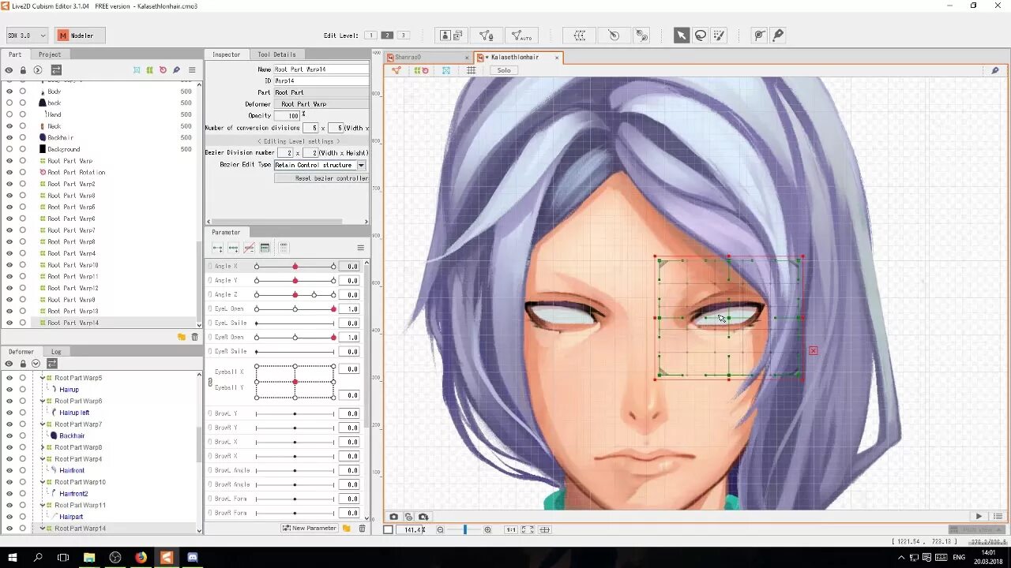Screen dimensions: 1011x568
Task: Click the Modeler mode button
Action: [80, 35]
